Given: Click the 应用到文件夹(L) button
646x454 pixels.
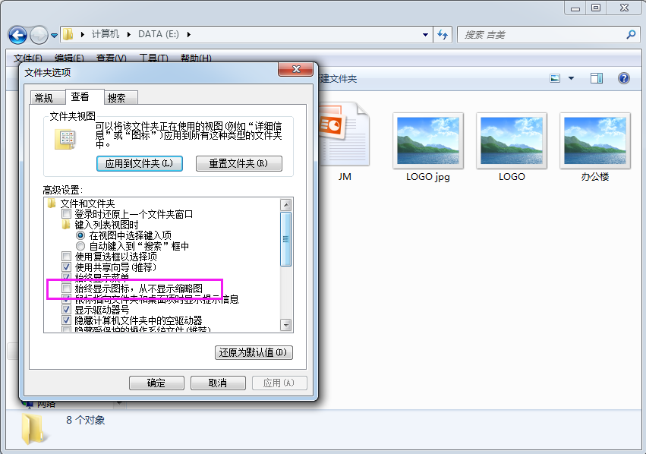Looking at the screenshot, I should tap(139, 163).
